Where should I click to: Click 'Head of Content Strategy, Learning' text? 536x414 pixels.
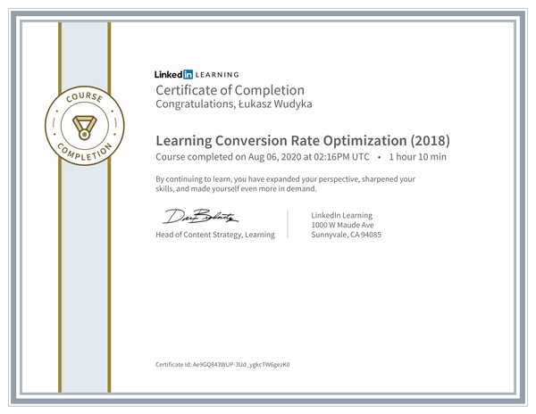pos(215,235)
